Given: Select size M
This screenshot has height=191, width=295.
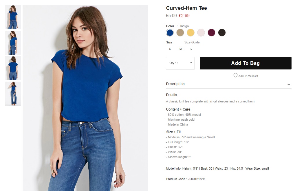Looking at the screenshot, I should (x=181, y=49).
